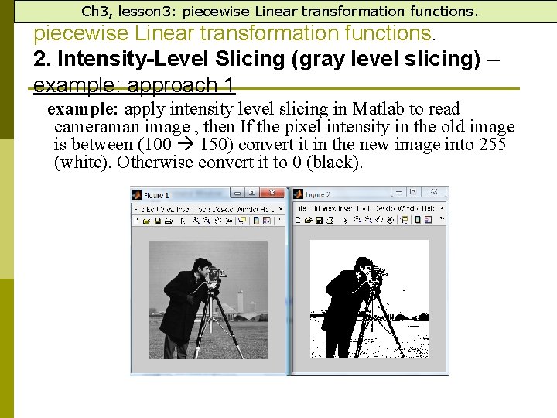
Task: Click 'example: approach 1' underlined heading
Action: click(x=135, y=85)
